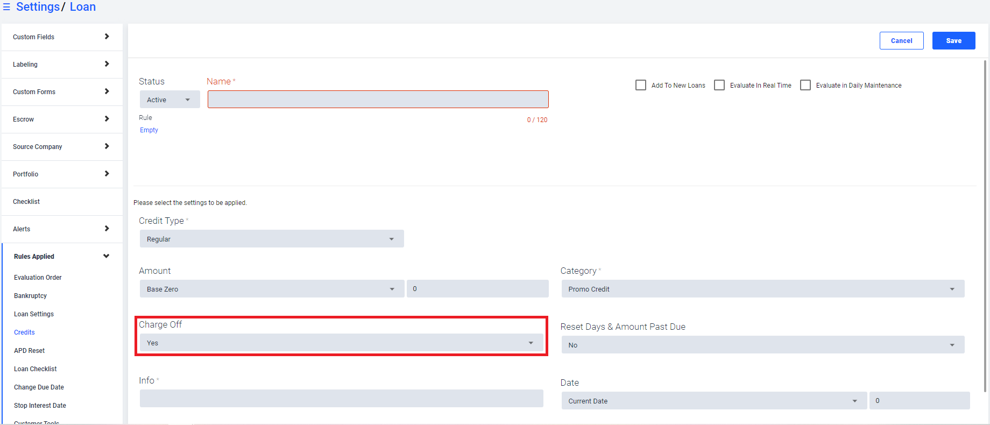The image size is (990, 425).
Task: Expand the Escrow chevron
Action: (x=107, y=119)
